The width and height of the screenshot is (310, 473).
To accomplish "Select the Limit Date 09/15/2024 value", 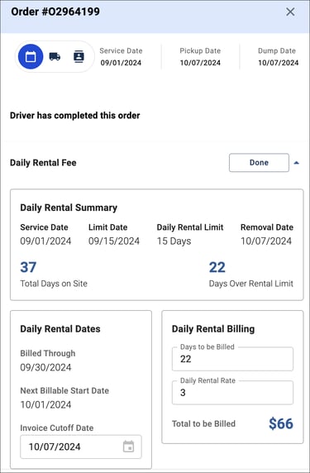I will click(114, 241).
